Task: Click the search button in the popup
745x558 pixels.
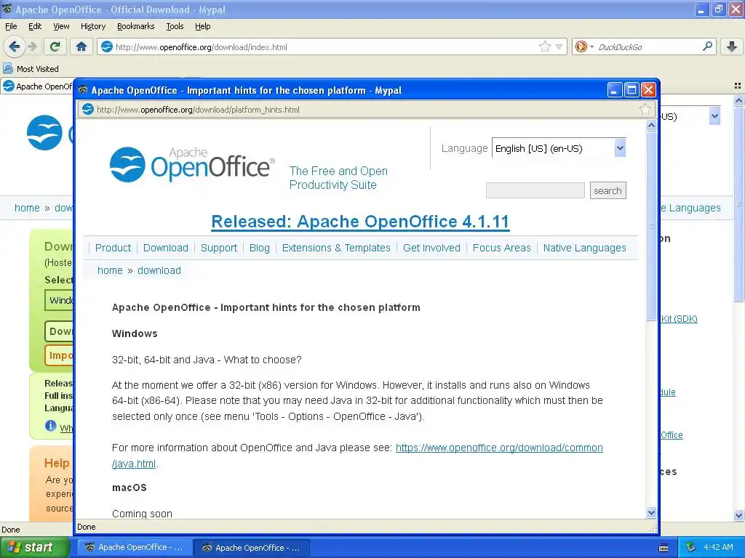Action: pyautogui.click(x=607, y=190)
